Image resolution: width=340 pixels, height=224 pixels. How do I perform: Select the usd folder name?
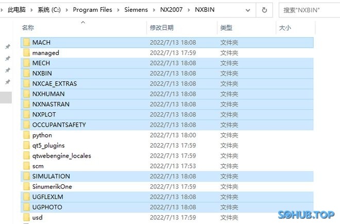coord(38,218)
